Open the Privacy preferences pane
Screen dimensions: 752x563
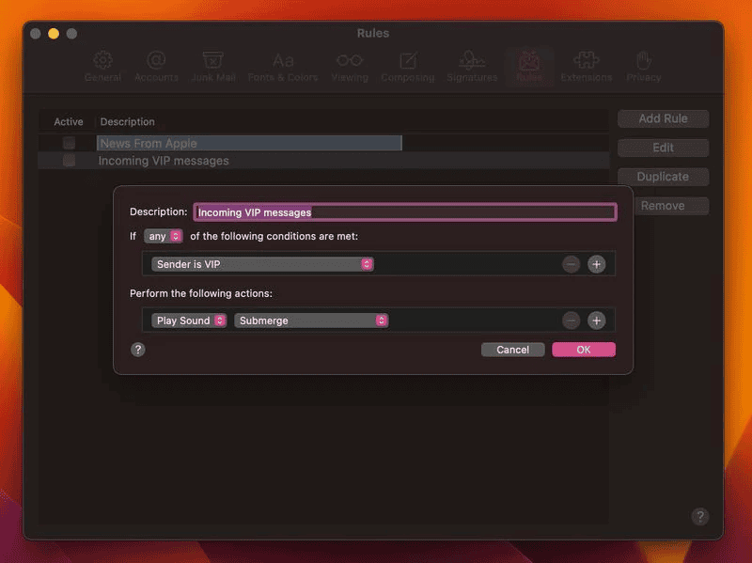pyautogui.click(x=643, y=66)
